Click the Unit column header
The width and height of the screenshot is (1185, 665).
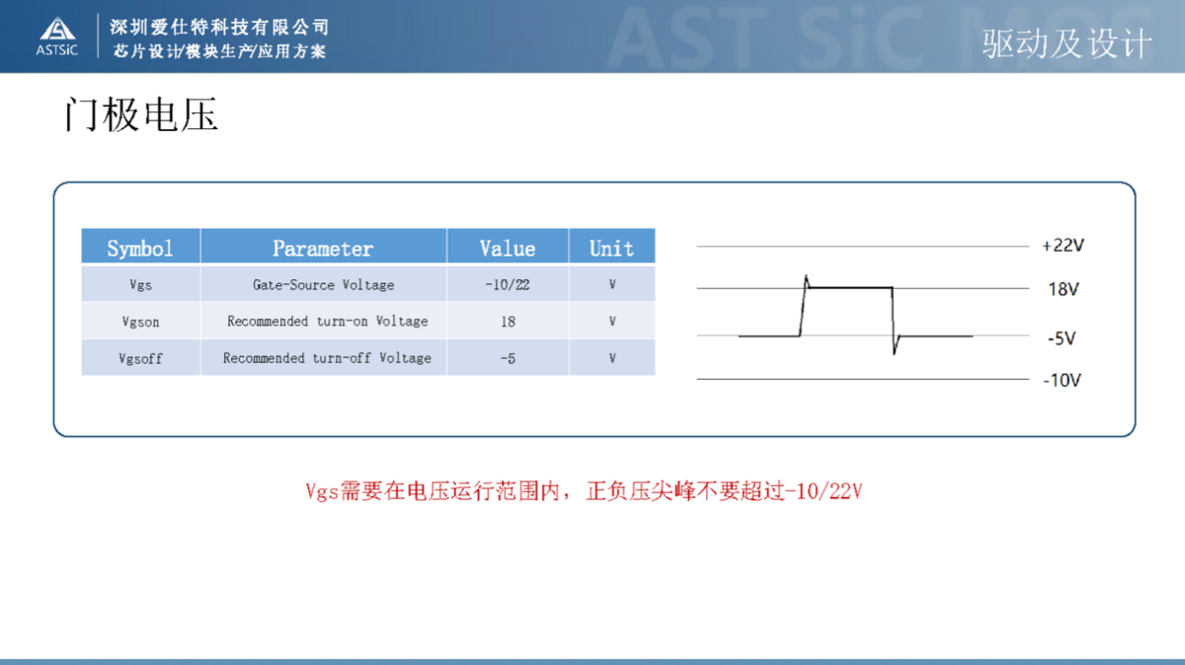coord(611,248)
